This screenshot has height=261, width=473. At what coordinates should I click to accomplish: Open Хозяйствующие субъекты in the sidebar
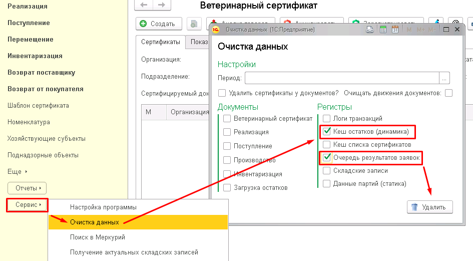47,139
